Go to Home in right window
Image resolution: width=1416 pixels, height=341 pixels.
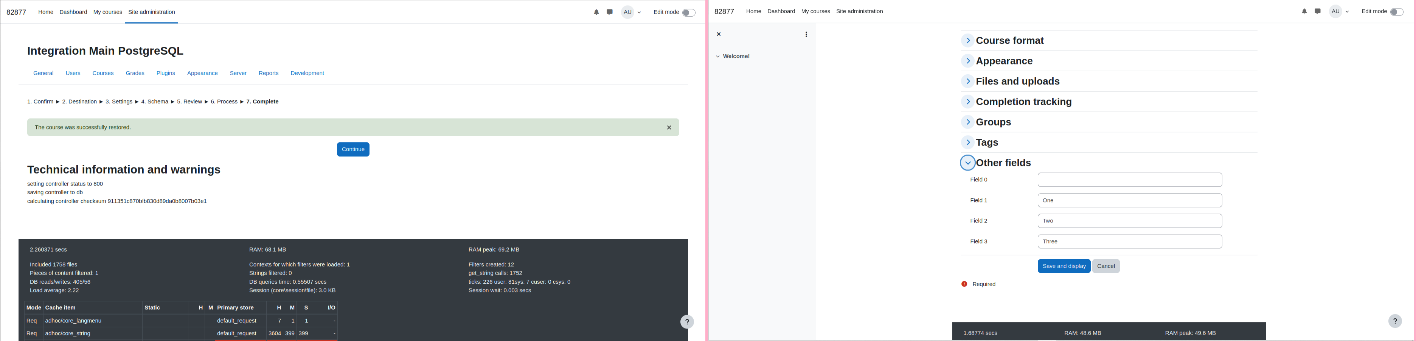(x=754, y=12)
